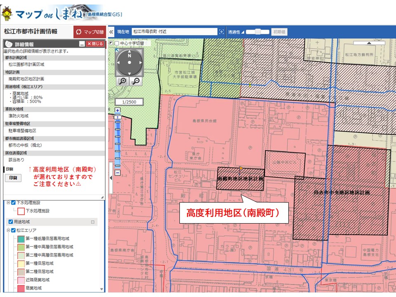The width and height of the screenshot is (396, 297).
Task: Click the 南殿町地区地区計画 entry in details
Action: point(26,79)
